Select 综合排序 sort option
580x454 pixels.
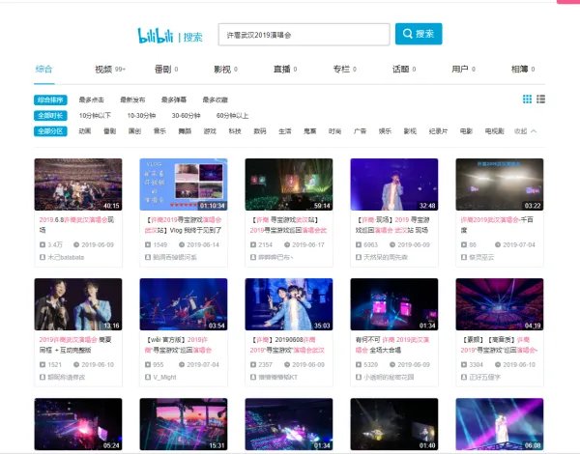[50, 99]
